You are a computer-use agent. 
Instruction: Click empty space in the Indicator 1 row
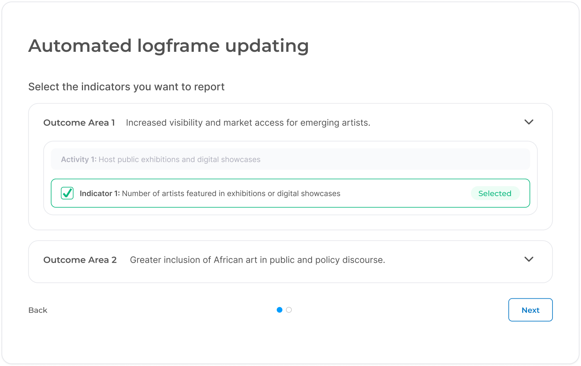coord(404,194)
